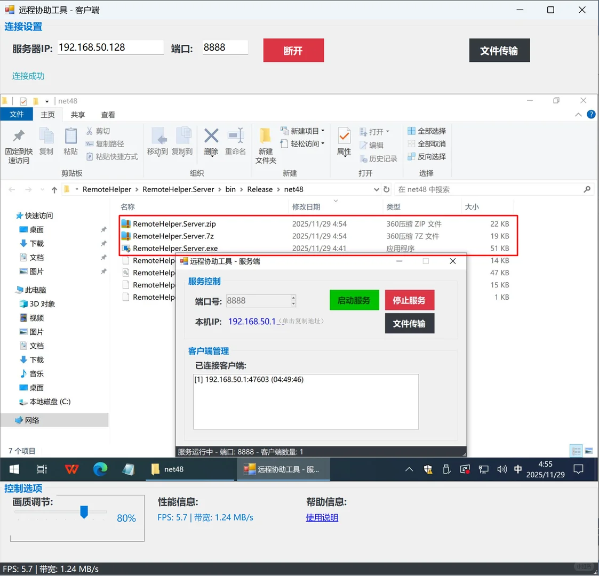The image size is (599, 576).
Task: Click Select all in the ribbon
Action: click(x=427, y=131)
